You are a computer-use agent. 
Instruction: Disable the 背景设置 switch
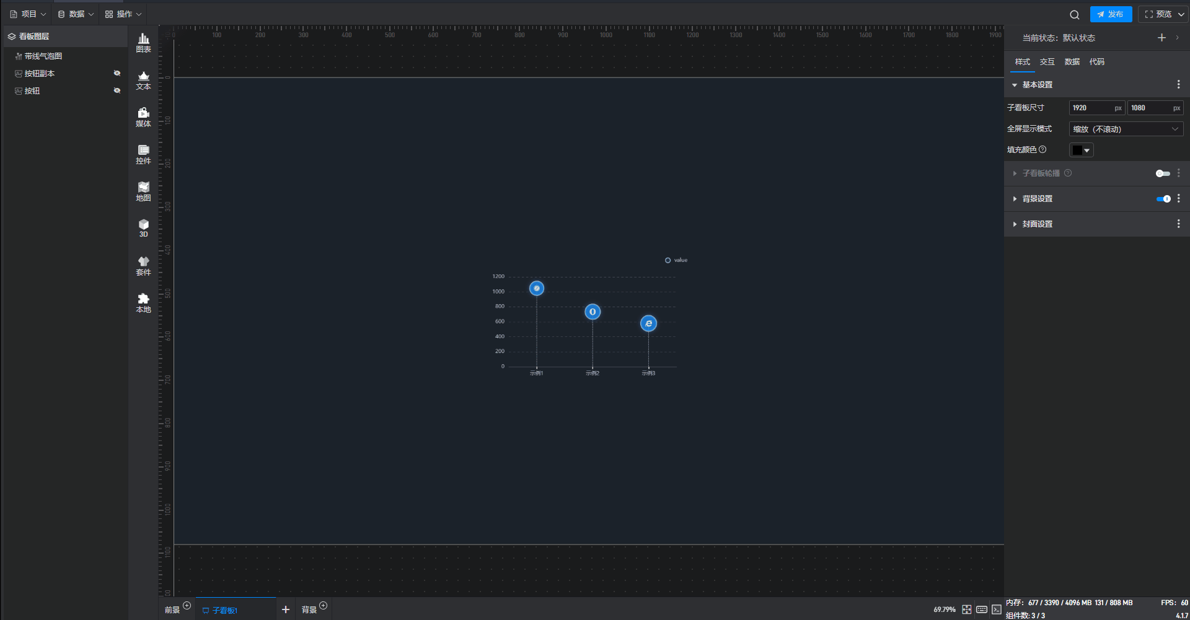click(x=1163, y=199)
